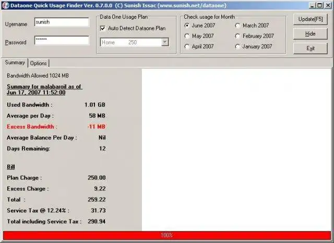
Task: Focus the Username input field
Action: click(62, 22)
